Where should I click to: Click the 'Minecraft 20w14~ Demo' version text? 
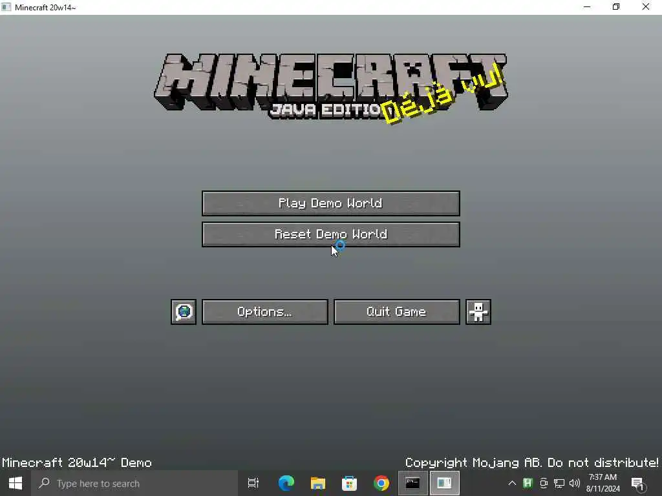[77, 462]
